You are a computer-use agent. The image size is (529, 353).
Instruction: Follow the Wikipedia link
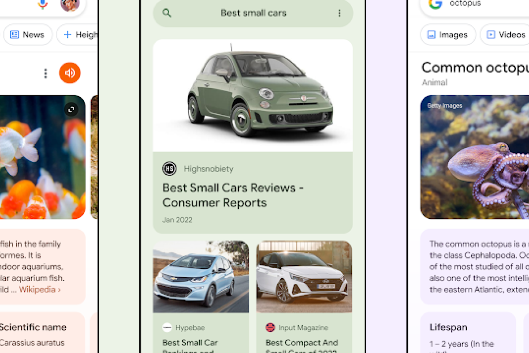[x=40, y=289]
